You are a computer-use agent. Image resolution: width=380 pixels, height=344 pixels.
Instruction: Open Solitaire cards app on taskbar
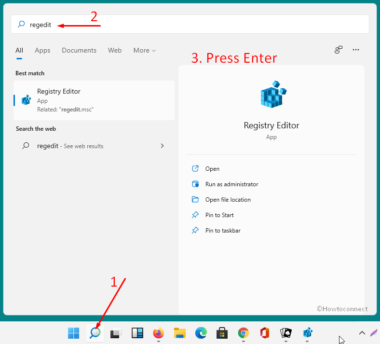pyautogui.click(x=286, y=333)
